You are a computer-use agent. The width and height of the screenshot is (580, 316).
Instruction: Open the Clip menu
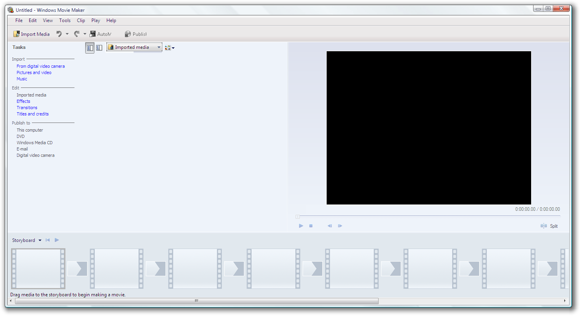(x=81, y=20)
